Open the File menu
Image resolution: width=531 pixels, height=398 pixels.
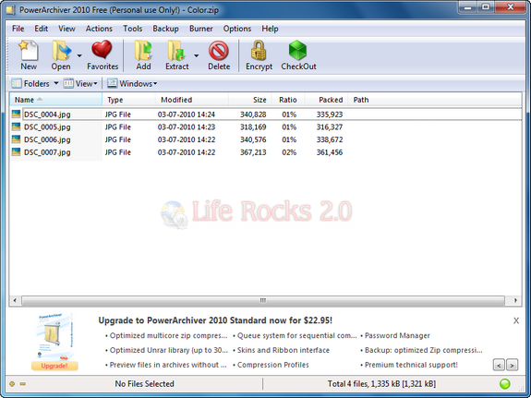point(18,29)
